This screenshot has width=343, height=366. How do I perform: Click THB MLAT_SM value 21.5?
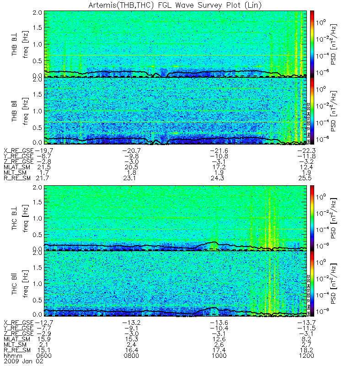tap(44, 167)
